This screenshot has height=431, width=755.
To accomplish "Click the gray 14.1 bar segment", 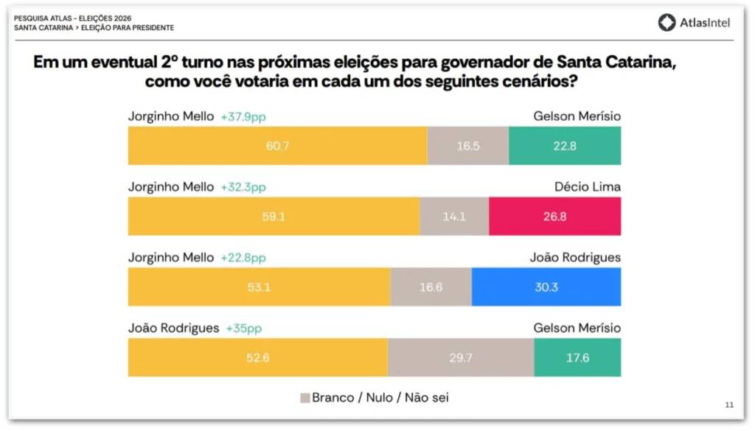I will tap(454, 217).
